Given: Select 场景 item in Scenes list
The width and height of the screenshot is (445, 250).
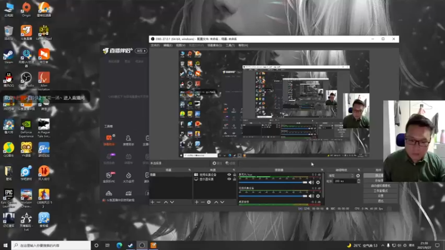Looking at the screenshot, I should pos(171,175).
